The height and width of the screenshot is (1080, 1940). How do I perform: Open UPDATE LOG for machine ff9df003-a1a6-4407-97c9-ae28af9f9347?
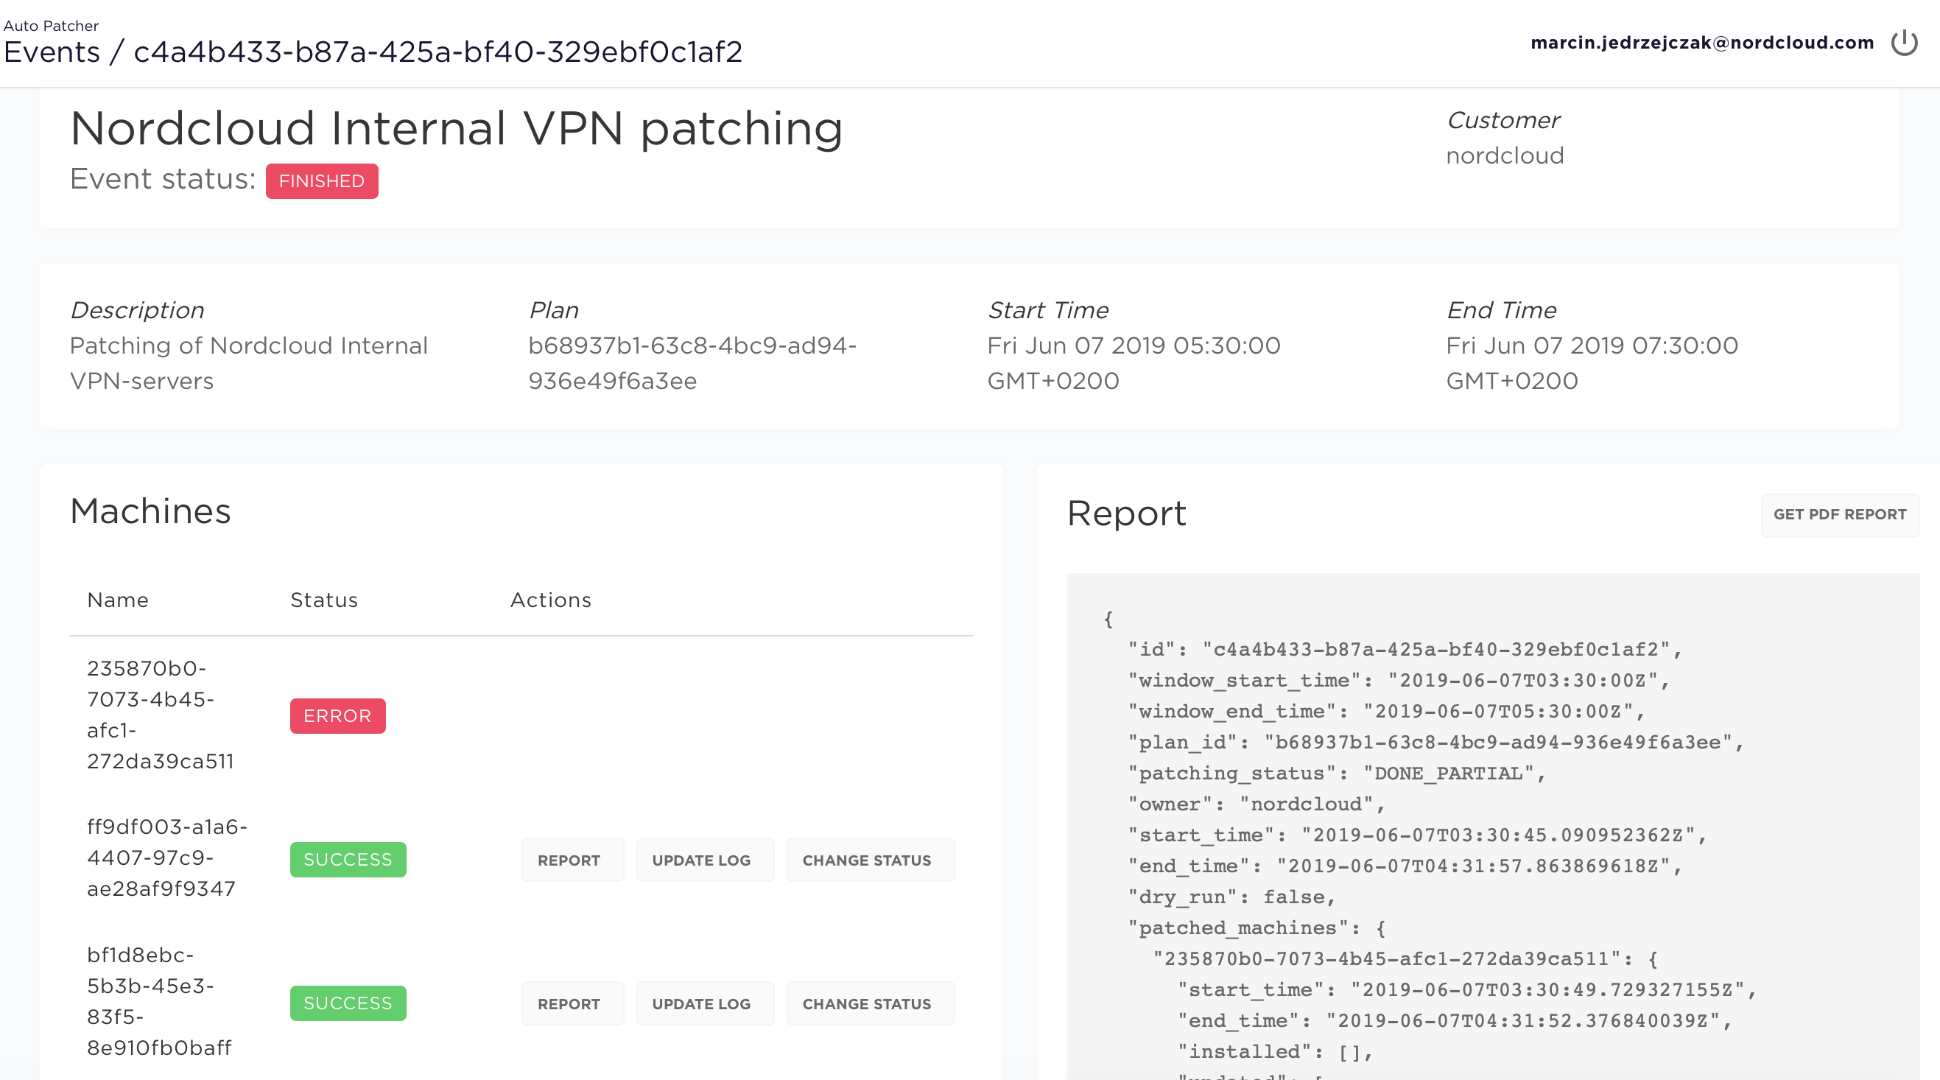[705, 860]
